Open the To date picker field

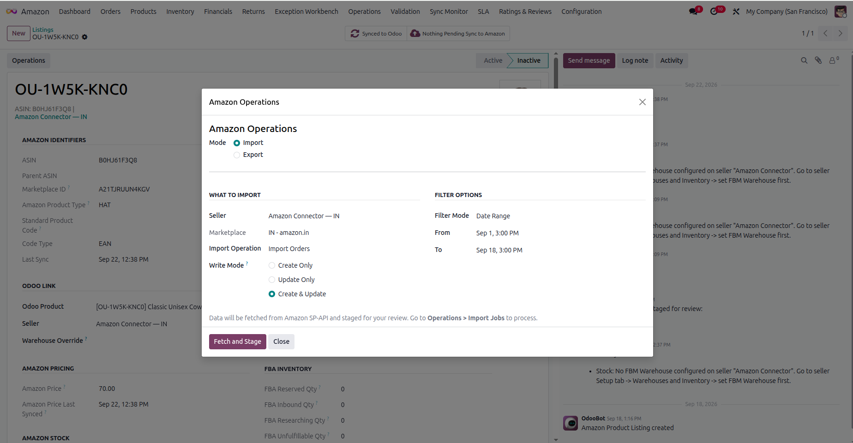click(560, 250)
